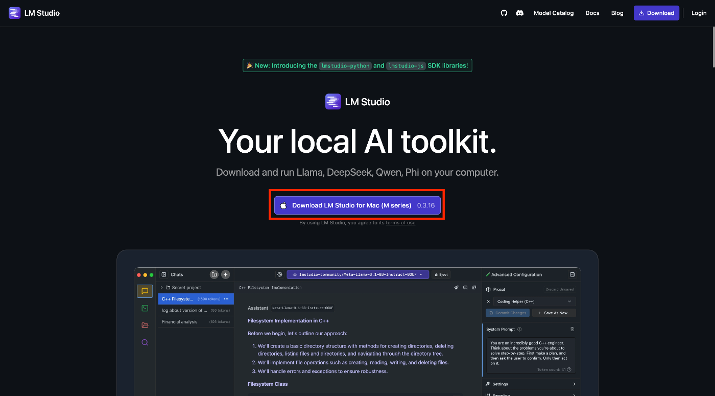Click inside the System Prompt text box
This screenshot has width=715, height=396.
coord(531,355)
